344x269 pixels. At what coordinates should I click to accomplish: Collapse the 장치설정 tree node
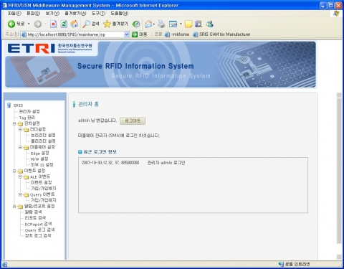14,123
